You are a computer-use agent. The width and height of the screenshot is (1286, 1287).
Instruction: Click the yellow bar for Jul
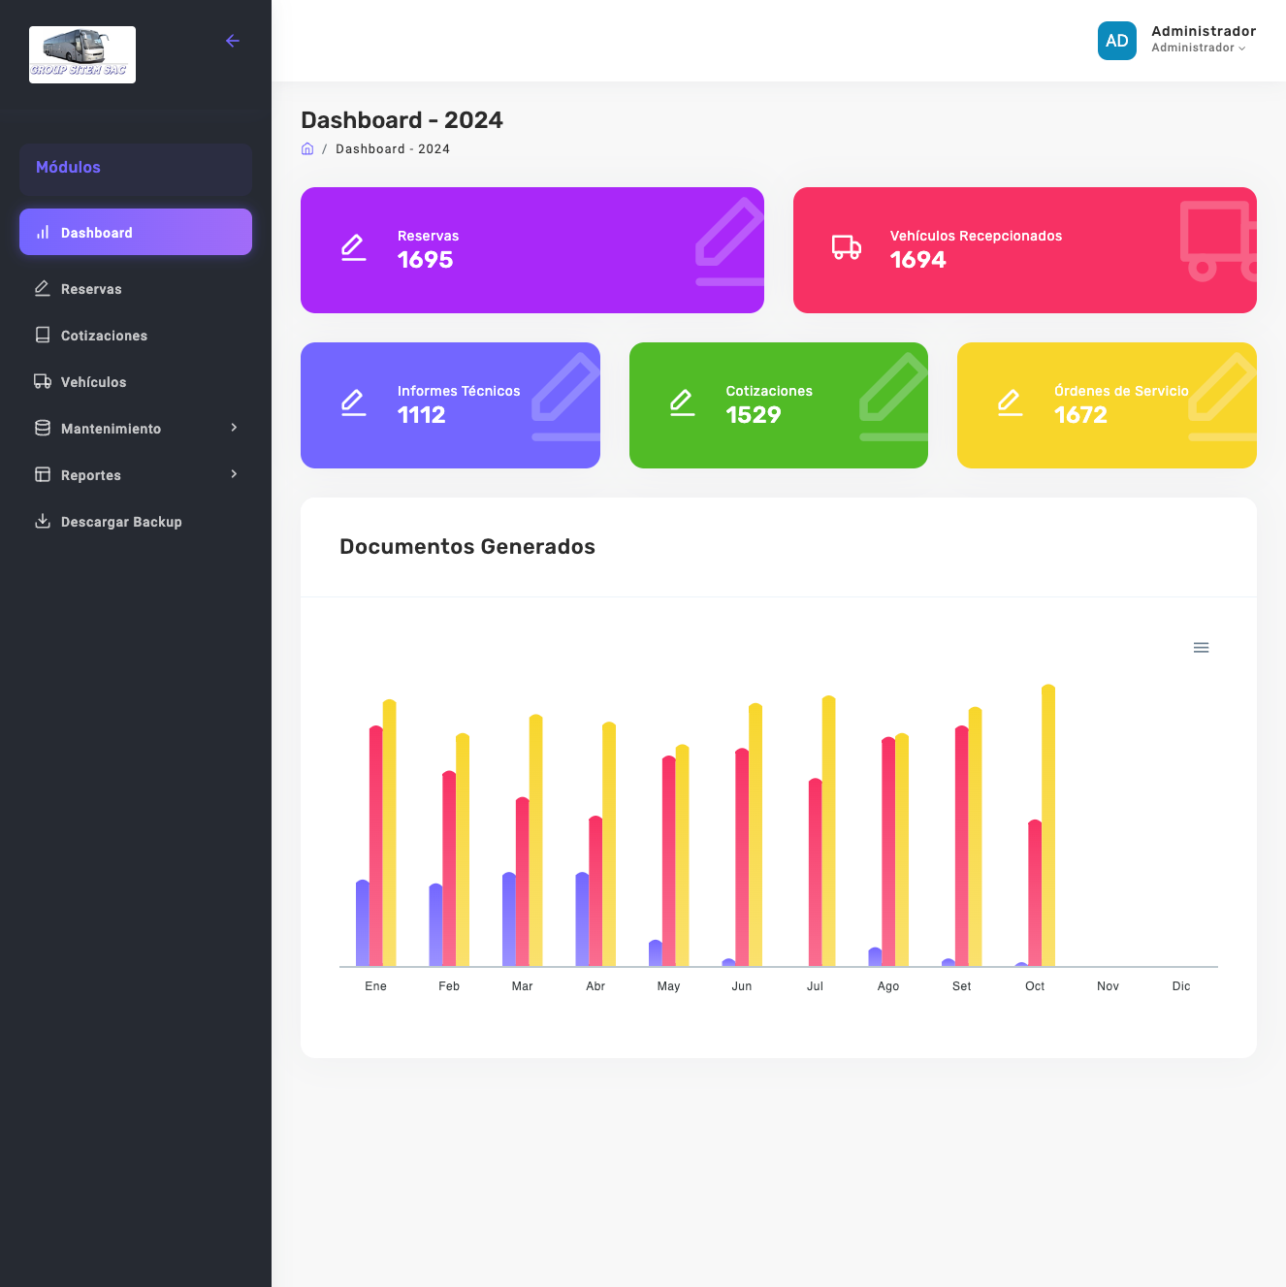point(829,830)
